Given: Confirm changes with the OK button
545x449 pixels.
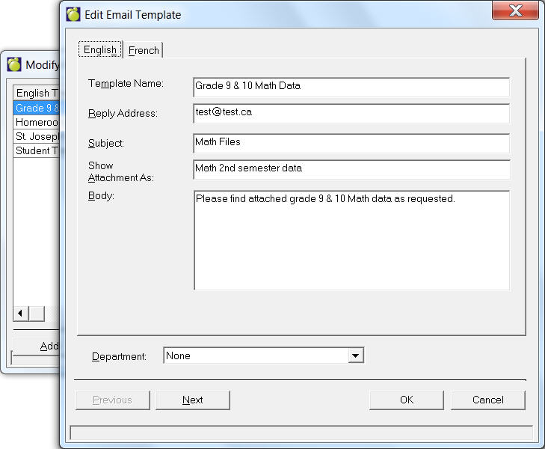Looking at the screenshot, I should 406,400.
